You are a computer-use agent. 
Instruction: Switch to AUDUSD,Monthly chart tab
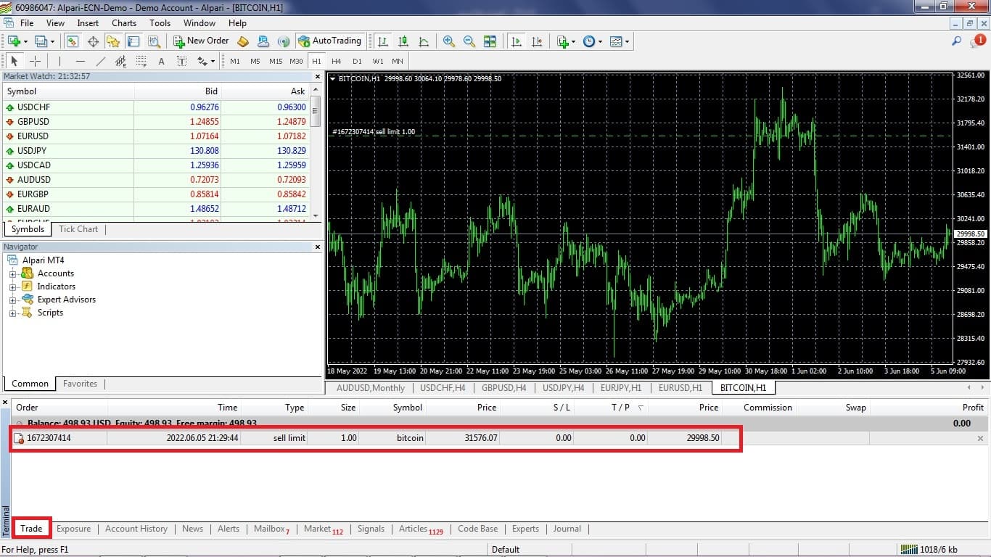[x=371, y=388]
